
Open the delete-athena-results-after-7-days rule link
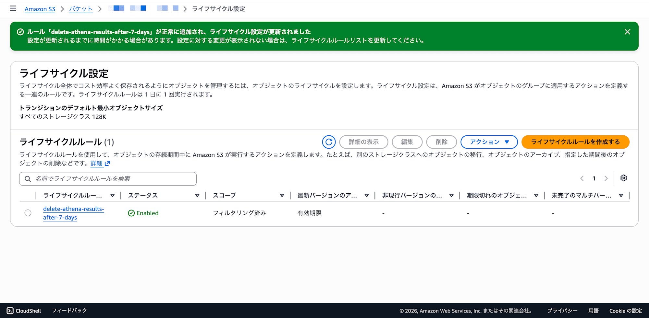74,213
